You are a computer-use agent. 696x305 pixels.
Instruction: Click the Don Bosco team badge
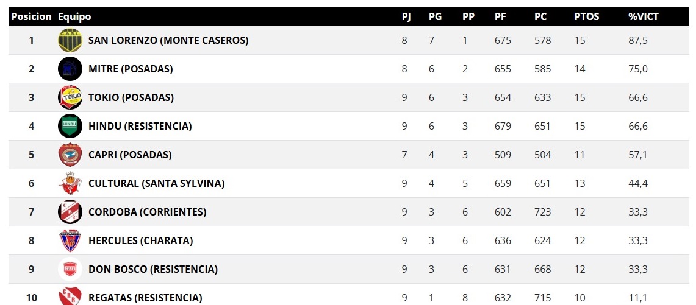(x=70, y=269)
